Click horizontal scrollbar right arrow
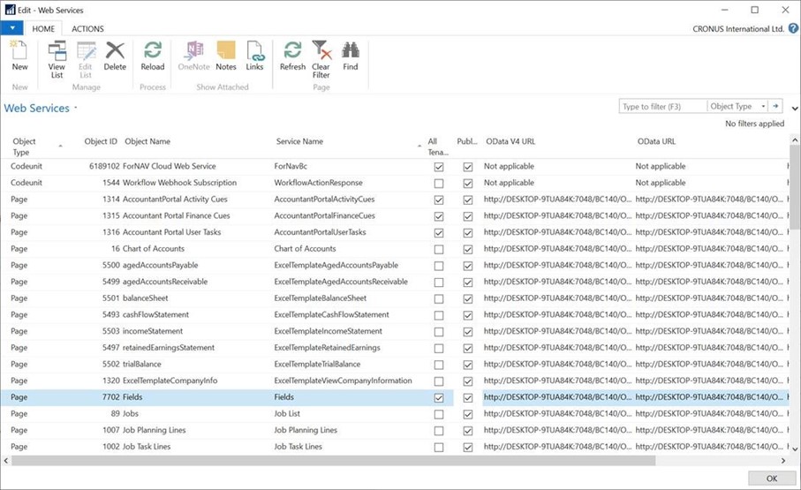 pos(783,461)
